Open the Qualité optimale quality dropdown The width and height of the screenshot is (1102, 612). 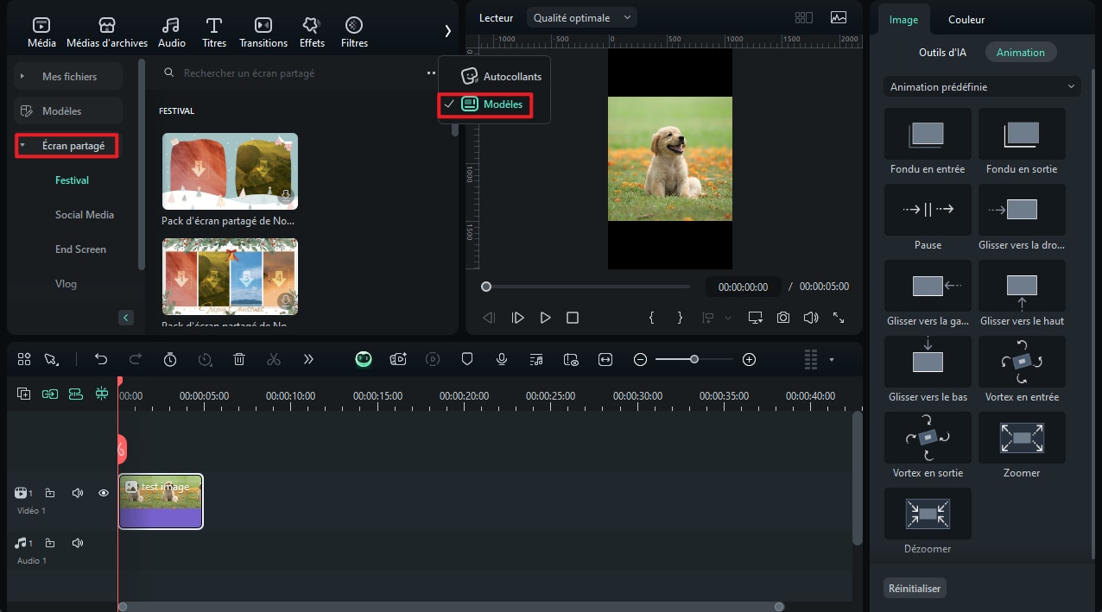[582, 17]
